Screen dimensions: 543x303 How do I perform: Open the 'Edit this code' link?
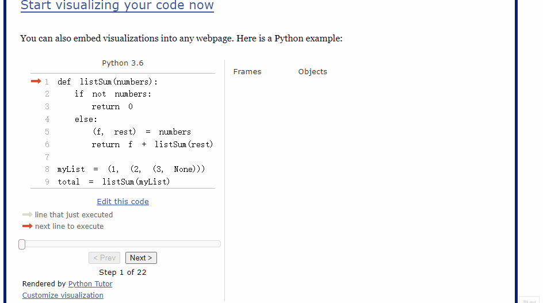coord(123,202)
